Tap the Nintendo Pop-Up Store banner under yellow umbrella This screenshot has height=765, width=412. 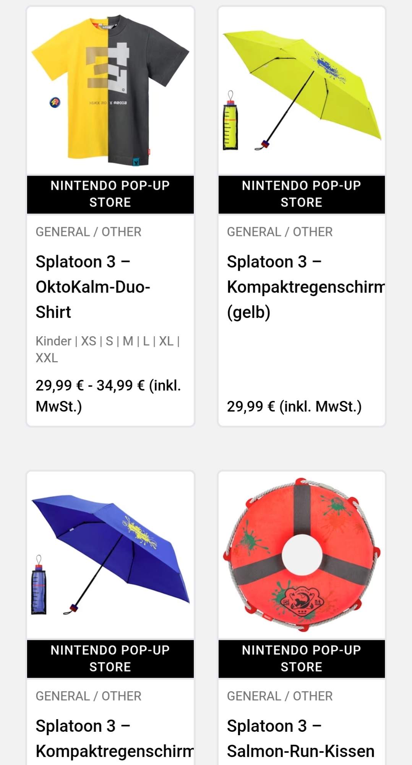(302, 194)
